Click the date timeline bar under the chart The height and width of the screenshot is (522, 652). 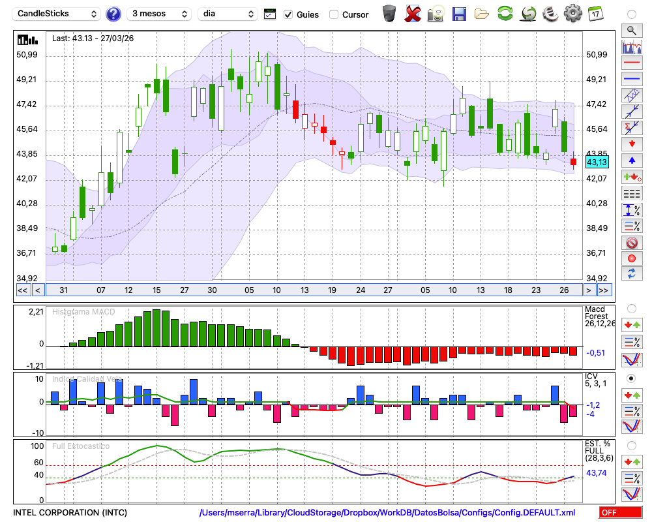[313, 290]
